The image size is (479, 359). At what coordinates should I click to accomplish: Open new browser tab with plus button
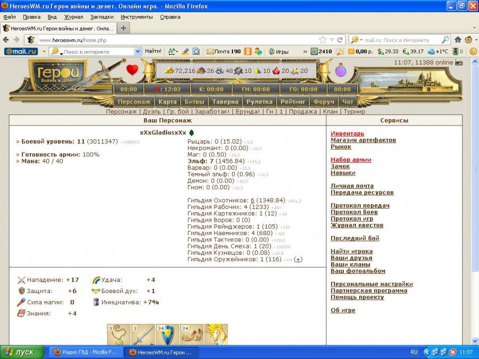(123, 28)
